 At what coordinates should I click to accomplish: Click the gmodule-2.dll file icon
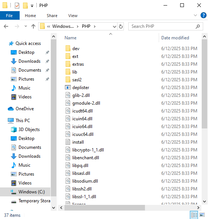(x=68, y=103)
